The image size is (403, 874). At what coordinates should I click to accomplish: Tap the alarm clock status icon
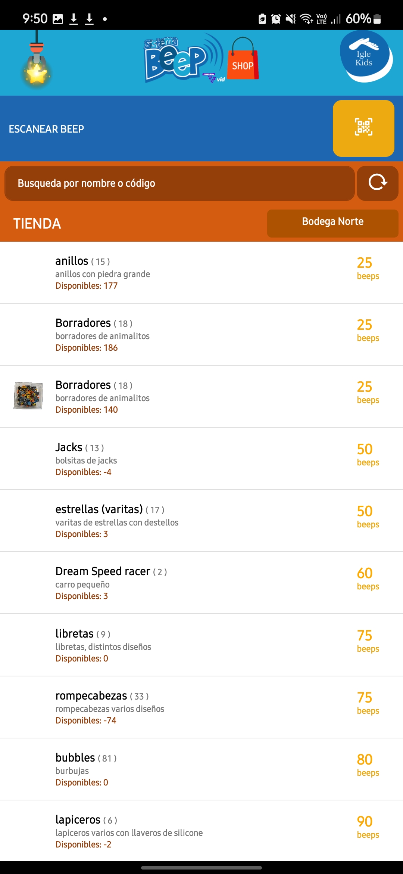276,19
